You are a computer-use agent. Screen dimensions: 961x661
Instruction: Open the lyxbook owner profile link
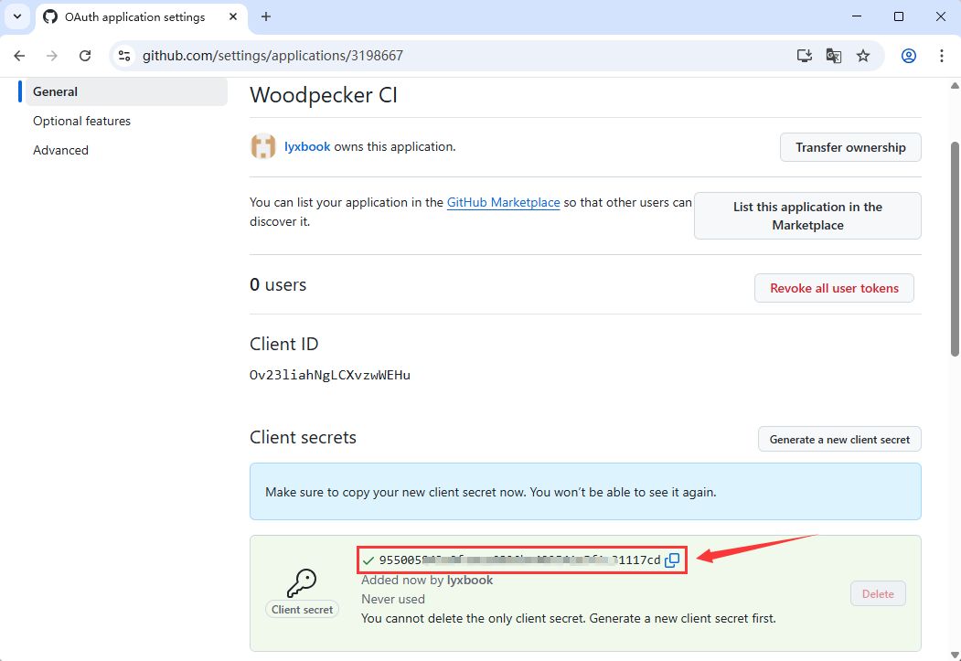tap(307, 147)
